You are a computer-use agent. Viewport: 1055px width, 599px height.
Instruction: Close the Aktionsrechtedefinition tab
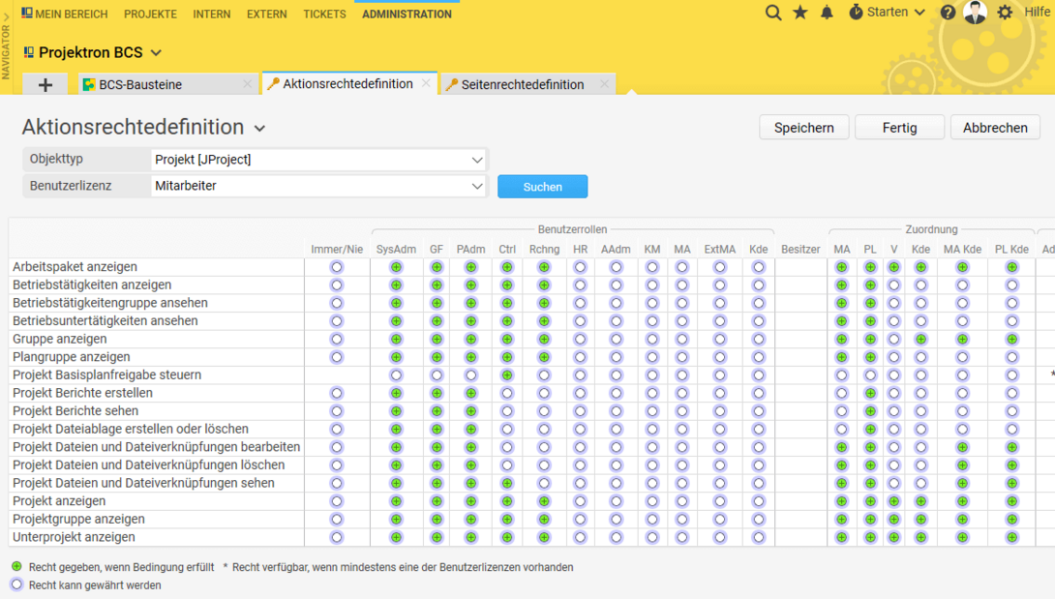point(426,83)
